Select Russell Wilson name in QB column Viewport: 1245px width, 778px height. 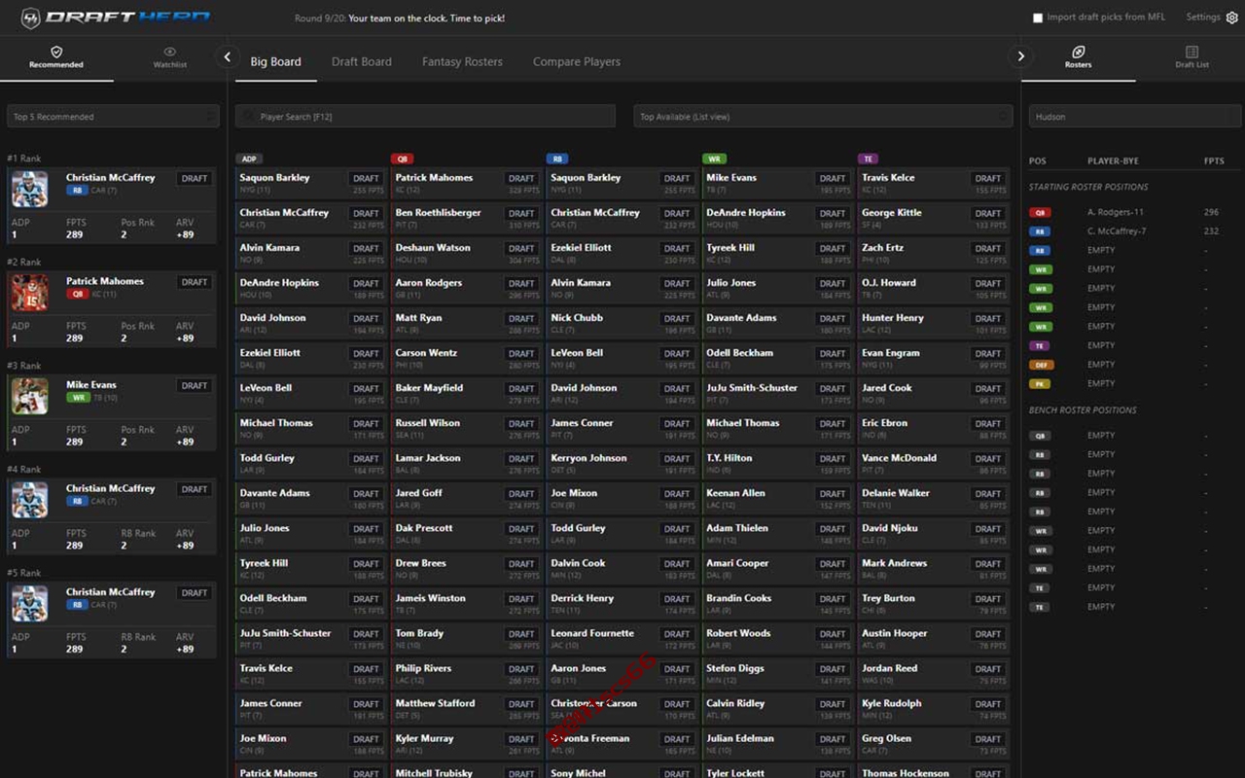(428, 423)
